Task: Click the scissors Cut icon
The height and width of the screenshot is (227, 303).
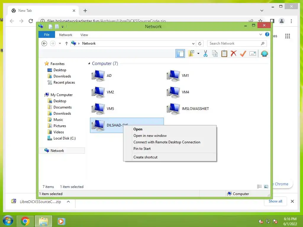Action: 205,53
